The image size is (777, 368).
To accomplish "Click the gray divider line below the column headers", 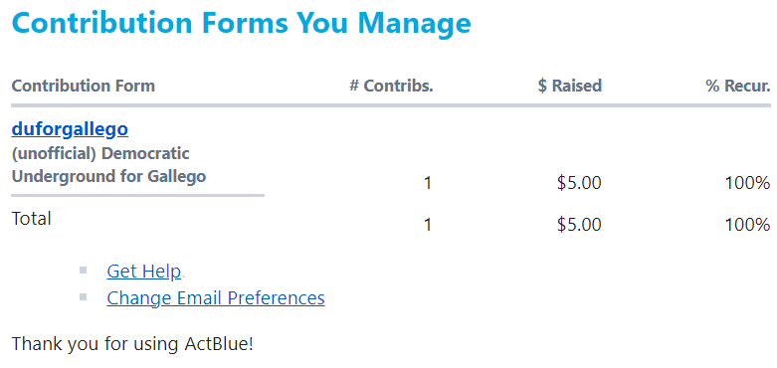I will point(391,105).
